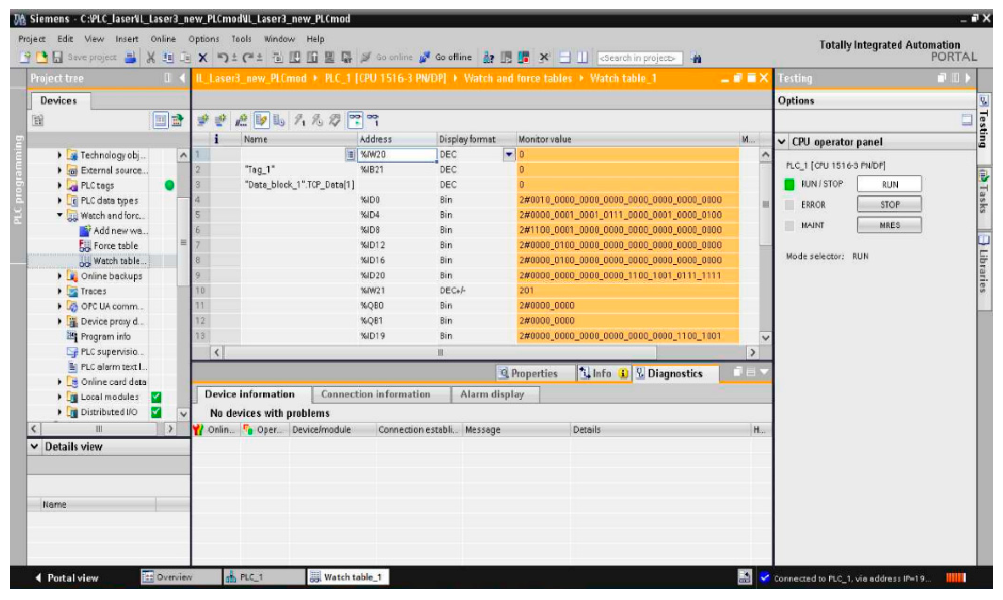Click the Undo arrow icon
This screenshot has height=600, width=1003.
click(x=222, y=57)
